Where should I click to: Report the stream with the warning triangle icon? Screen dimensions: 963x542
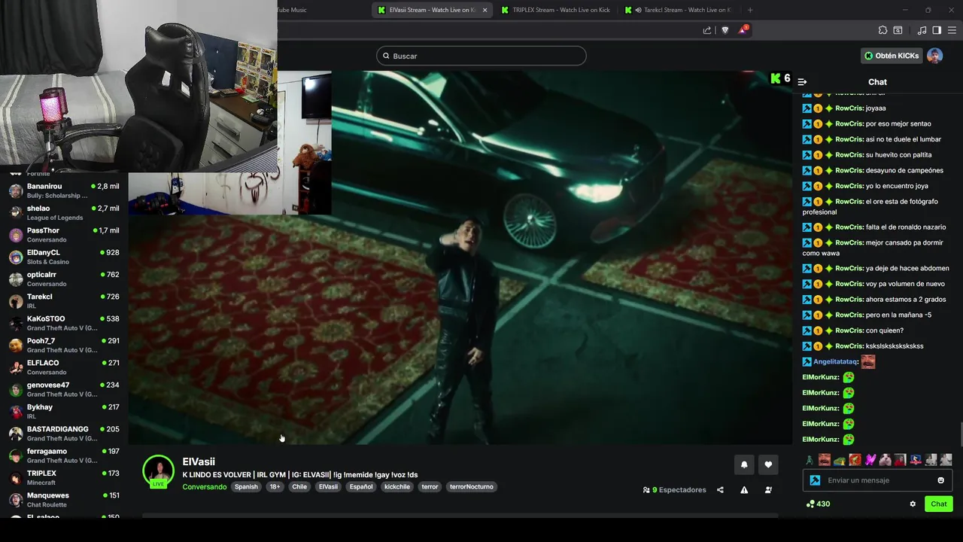pos(744,490)
